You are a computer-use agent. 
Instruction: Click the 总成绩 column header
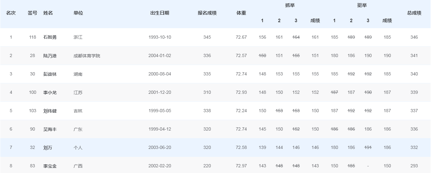414,13
